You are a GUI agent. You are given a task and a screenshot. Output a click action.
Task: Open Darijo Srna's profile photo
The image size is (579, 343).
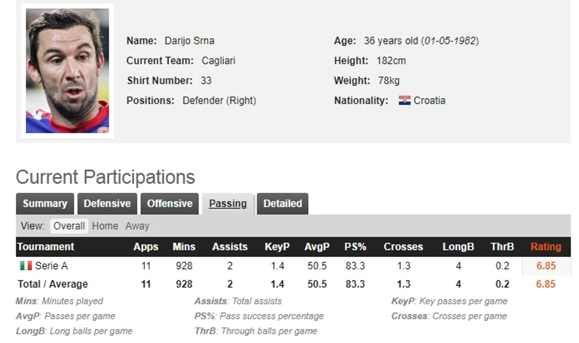67,71
